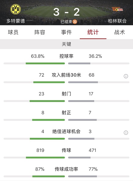This screenshot has width=133, height=181.
Task: Tap the 已结束 match status text
Action: click(x=67, y=21)
